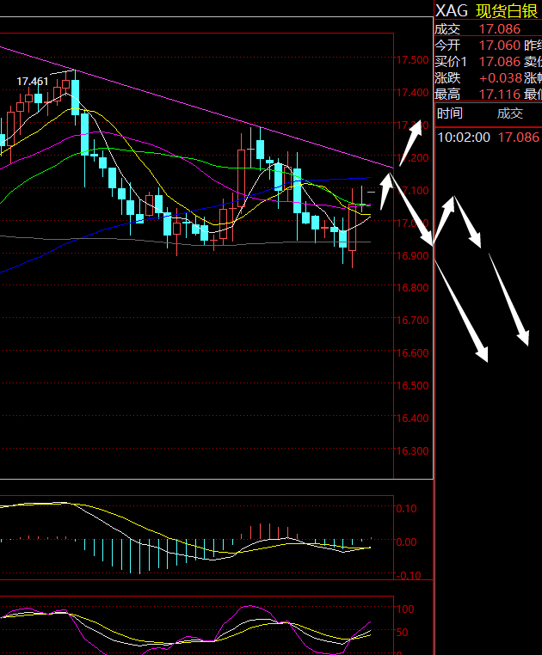
Task: Select the 10:02:00 time entry
Action: [x=464, y=138]
